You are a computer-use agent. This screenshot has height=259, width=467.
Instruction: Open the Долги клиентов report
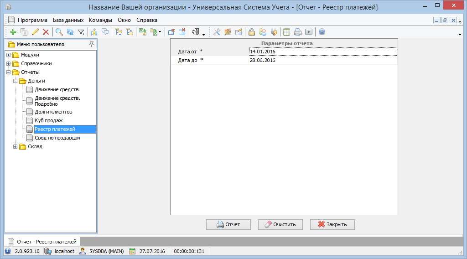[53, 112]
